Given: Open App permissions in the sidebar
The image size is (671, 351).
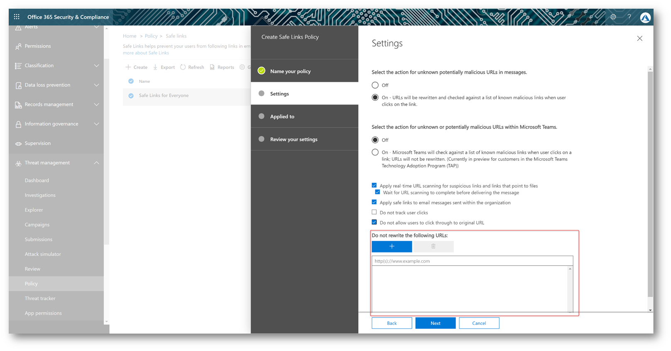Looking at the screenshot, I should (x=43, y=313).
